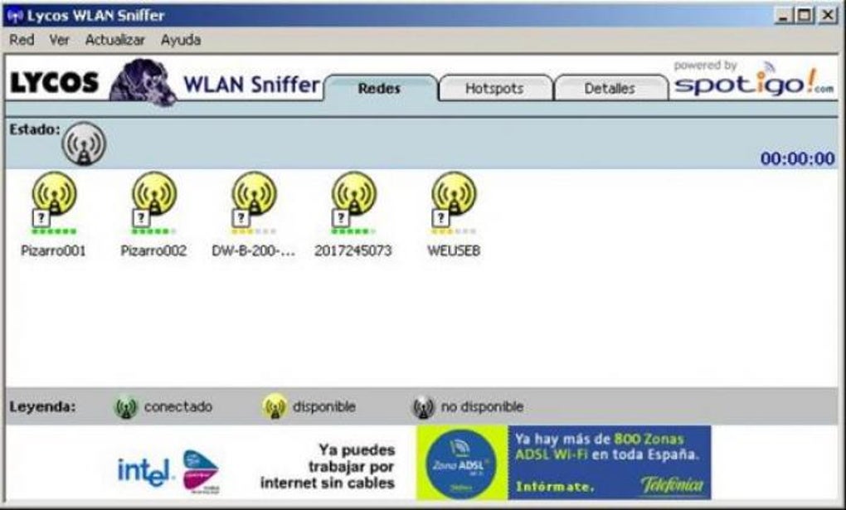
Task: Open the Red menu
Action: [x=22, y=40]
